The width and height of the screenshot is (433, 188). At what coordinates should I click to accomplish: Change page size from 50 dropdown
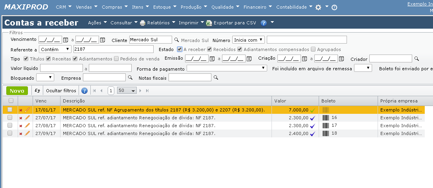point(127,91)
